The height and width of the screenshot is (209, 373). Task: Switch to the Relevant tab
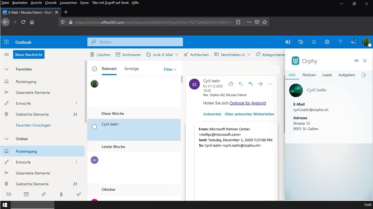pos(109,69)
